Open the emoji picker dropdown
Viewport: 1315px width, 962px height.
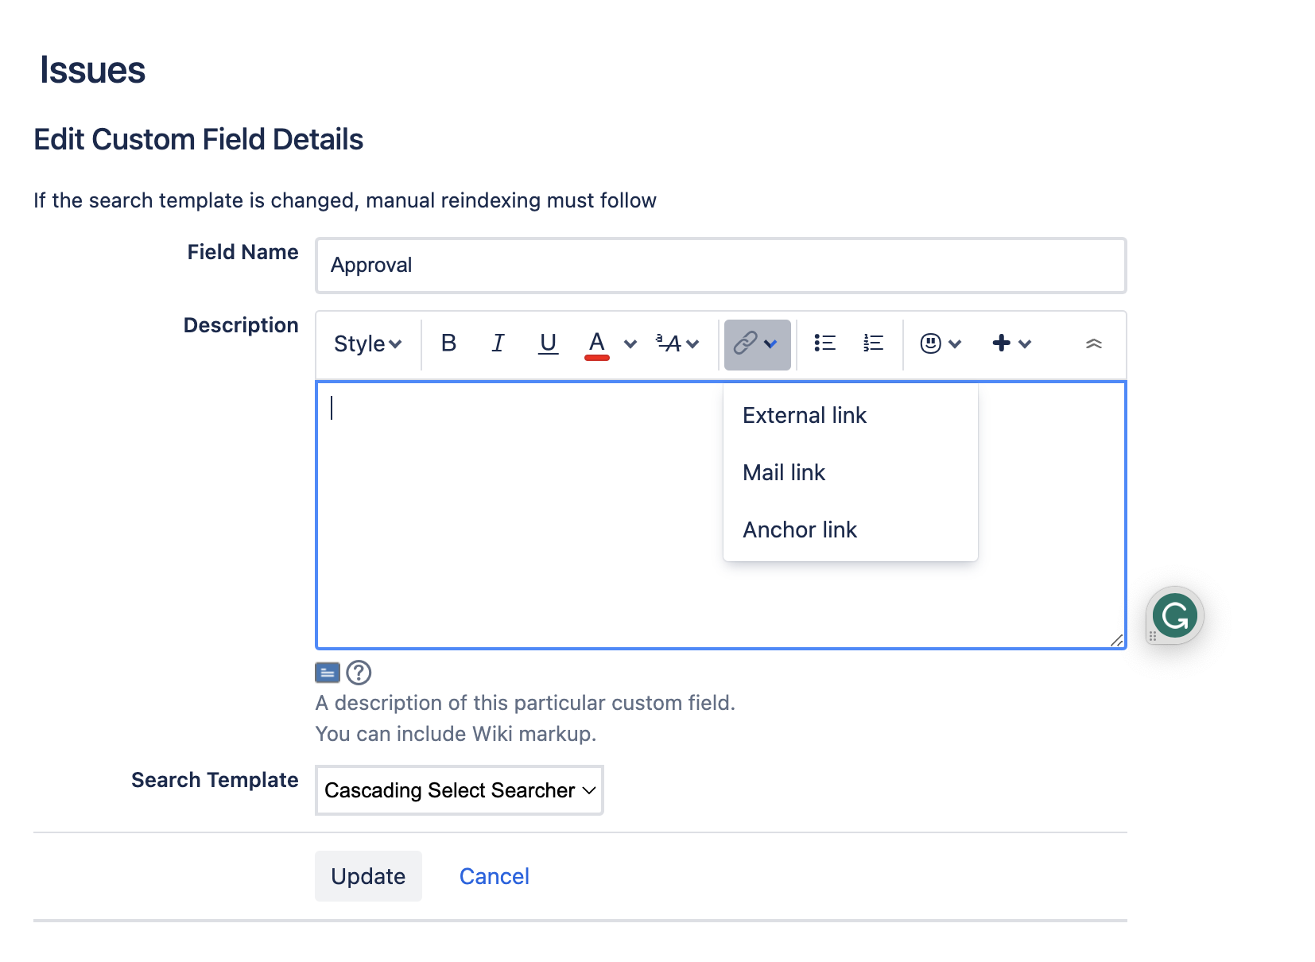tap(941, 343)
